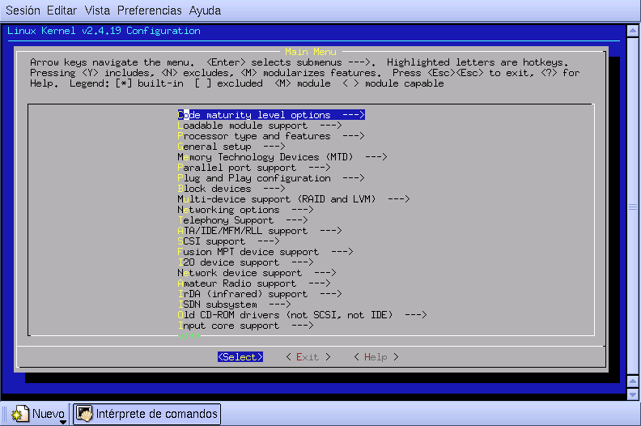Open Input core support submenu

245,326
